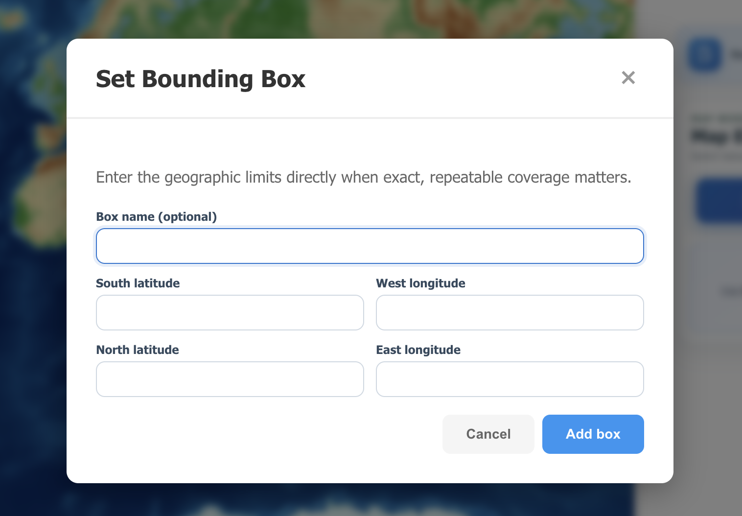Click the East longitude input

pyautogui.click(x=510, y=379)
